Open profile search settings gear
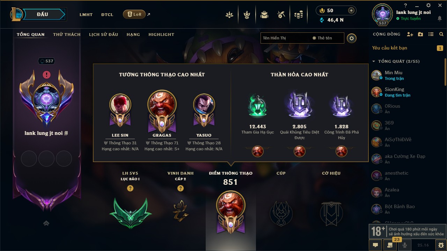 pos(352,38)
